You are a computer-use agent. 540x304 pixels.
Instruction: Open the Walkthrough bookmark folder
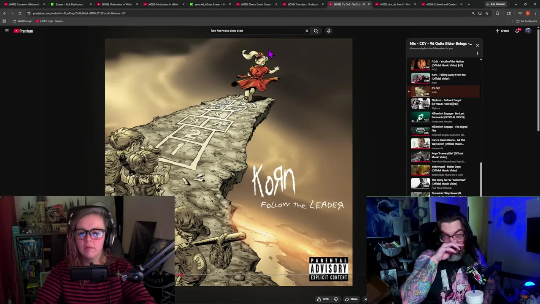[x=22, y=21]
